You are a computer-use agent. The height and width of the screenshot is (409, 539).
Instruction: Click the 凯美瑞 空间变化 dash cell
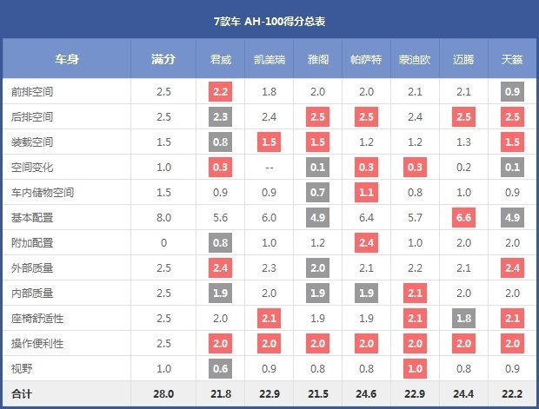point(269,168)
